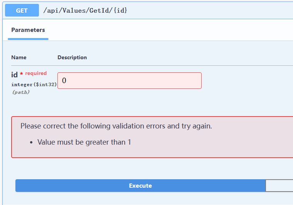This screenshot has width=293, height=205.
Task: Click the red asterisk beside id
Action: click(x=21, y=74)
